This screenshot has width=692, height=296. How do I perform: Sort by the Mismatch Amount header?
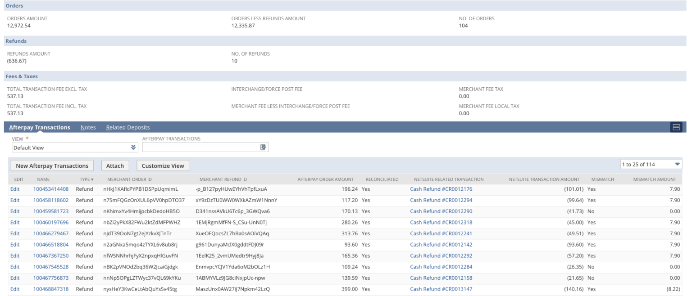click(655, 179)
